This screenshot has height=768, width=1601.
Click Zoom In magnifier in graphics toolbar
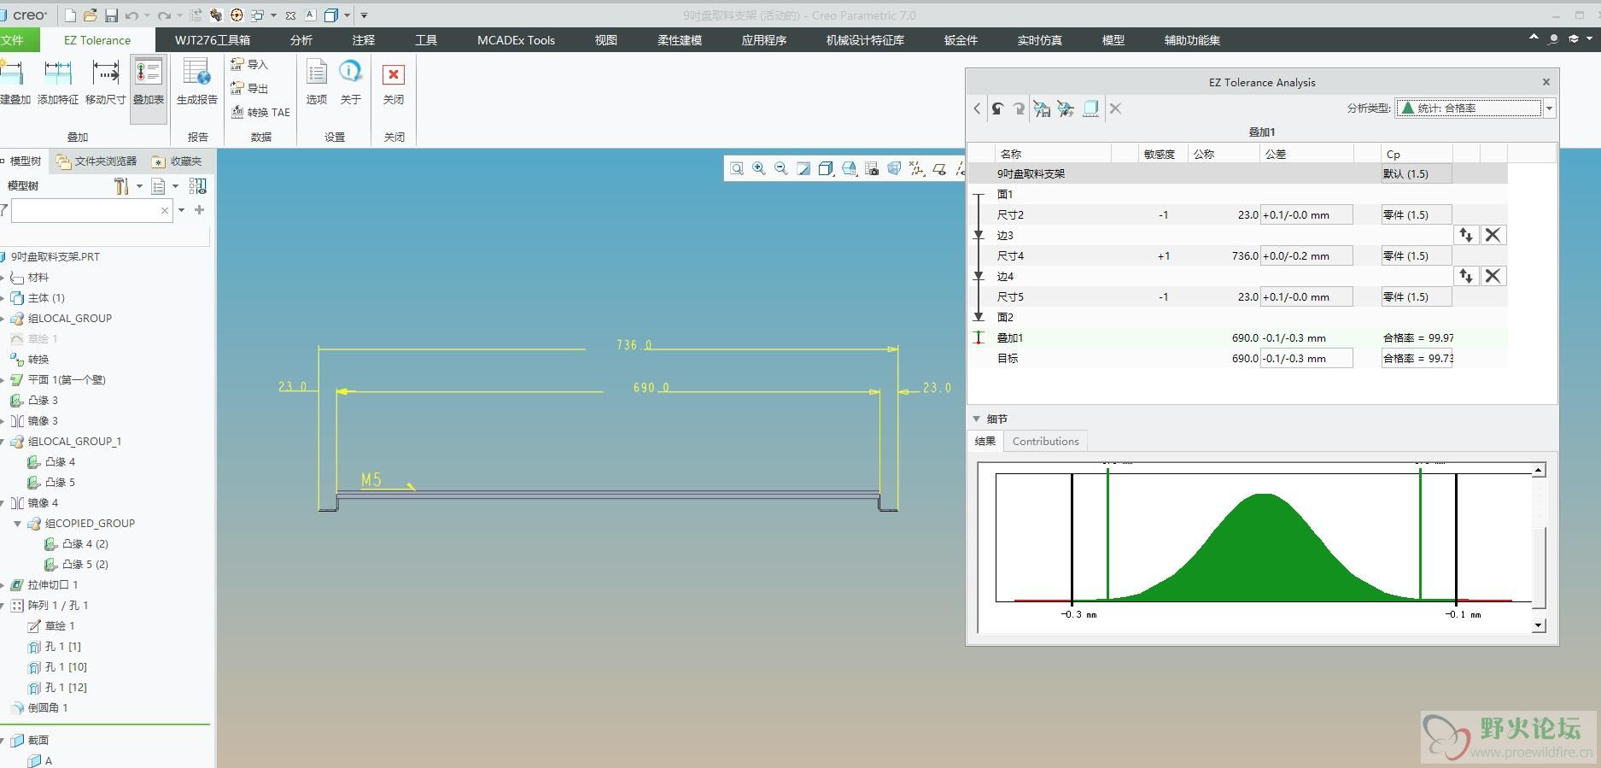pyautogui.click(x=759, y=169)
